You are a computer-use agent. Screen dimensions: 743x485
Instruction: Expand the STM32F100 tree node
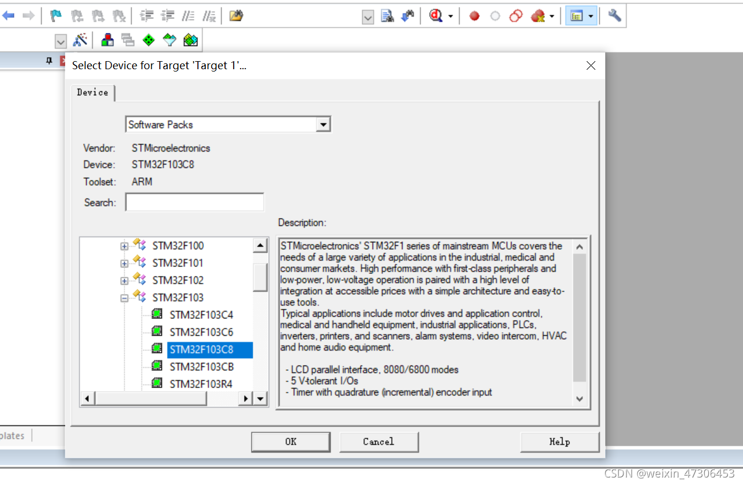tap(124, 246)
